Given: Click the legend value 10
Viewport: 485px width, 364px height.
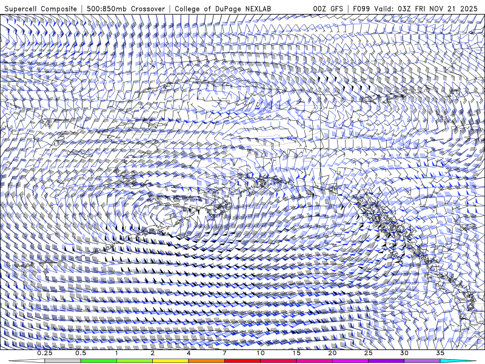Looking at the screenshot, I should (x=261, y=353).
